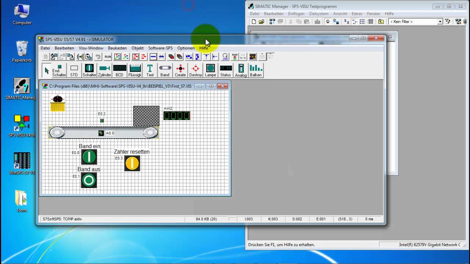Click the AW2 BCD display
This screenshot has height=264, width=470.
pos(177,116)
